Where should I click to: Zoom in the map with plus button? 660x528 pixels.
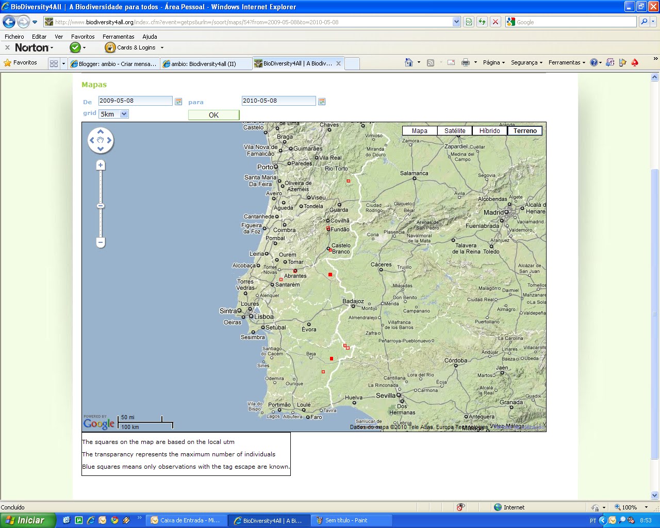(x=101, y=165)
